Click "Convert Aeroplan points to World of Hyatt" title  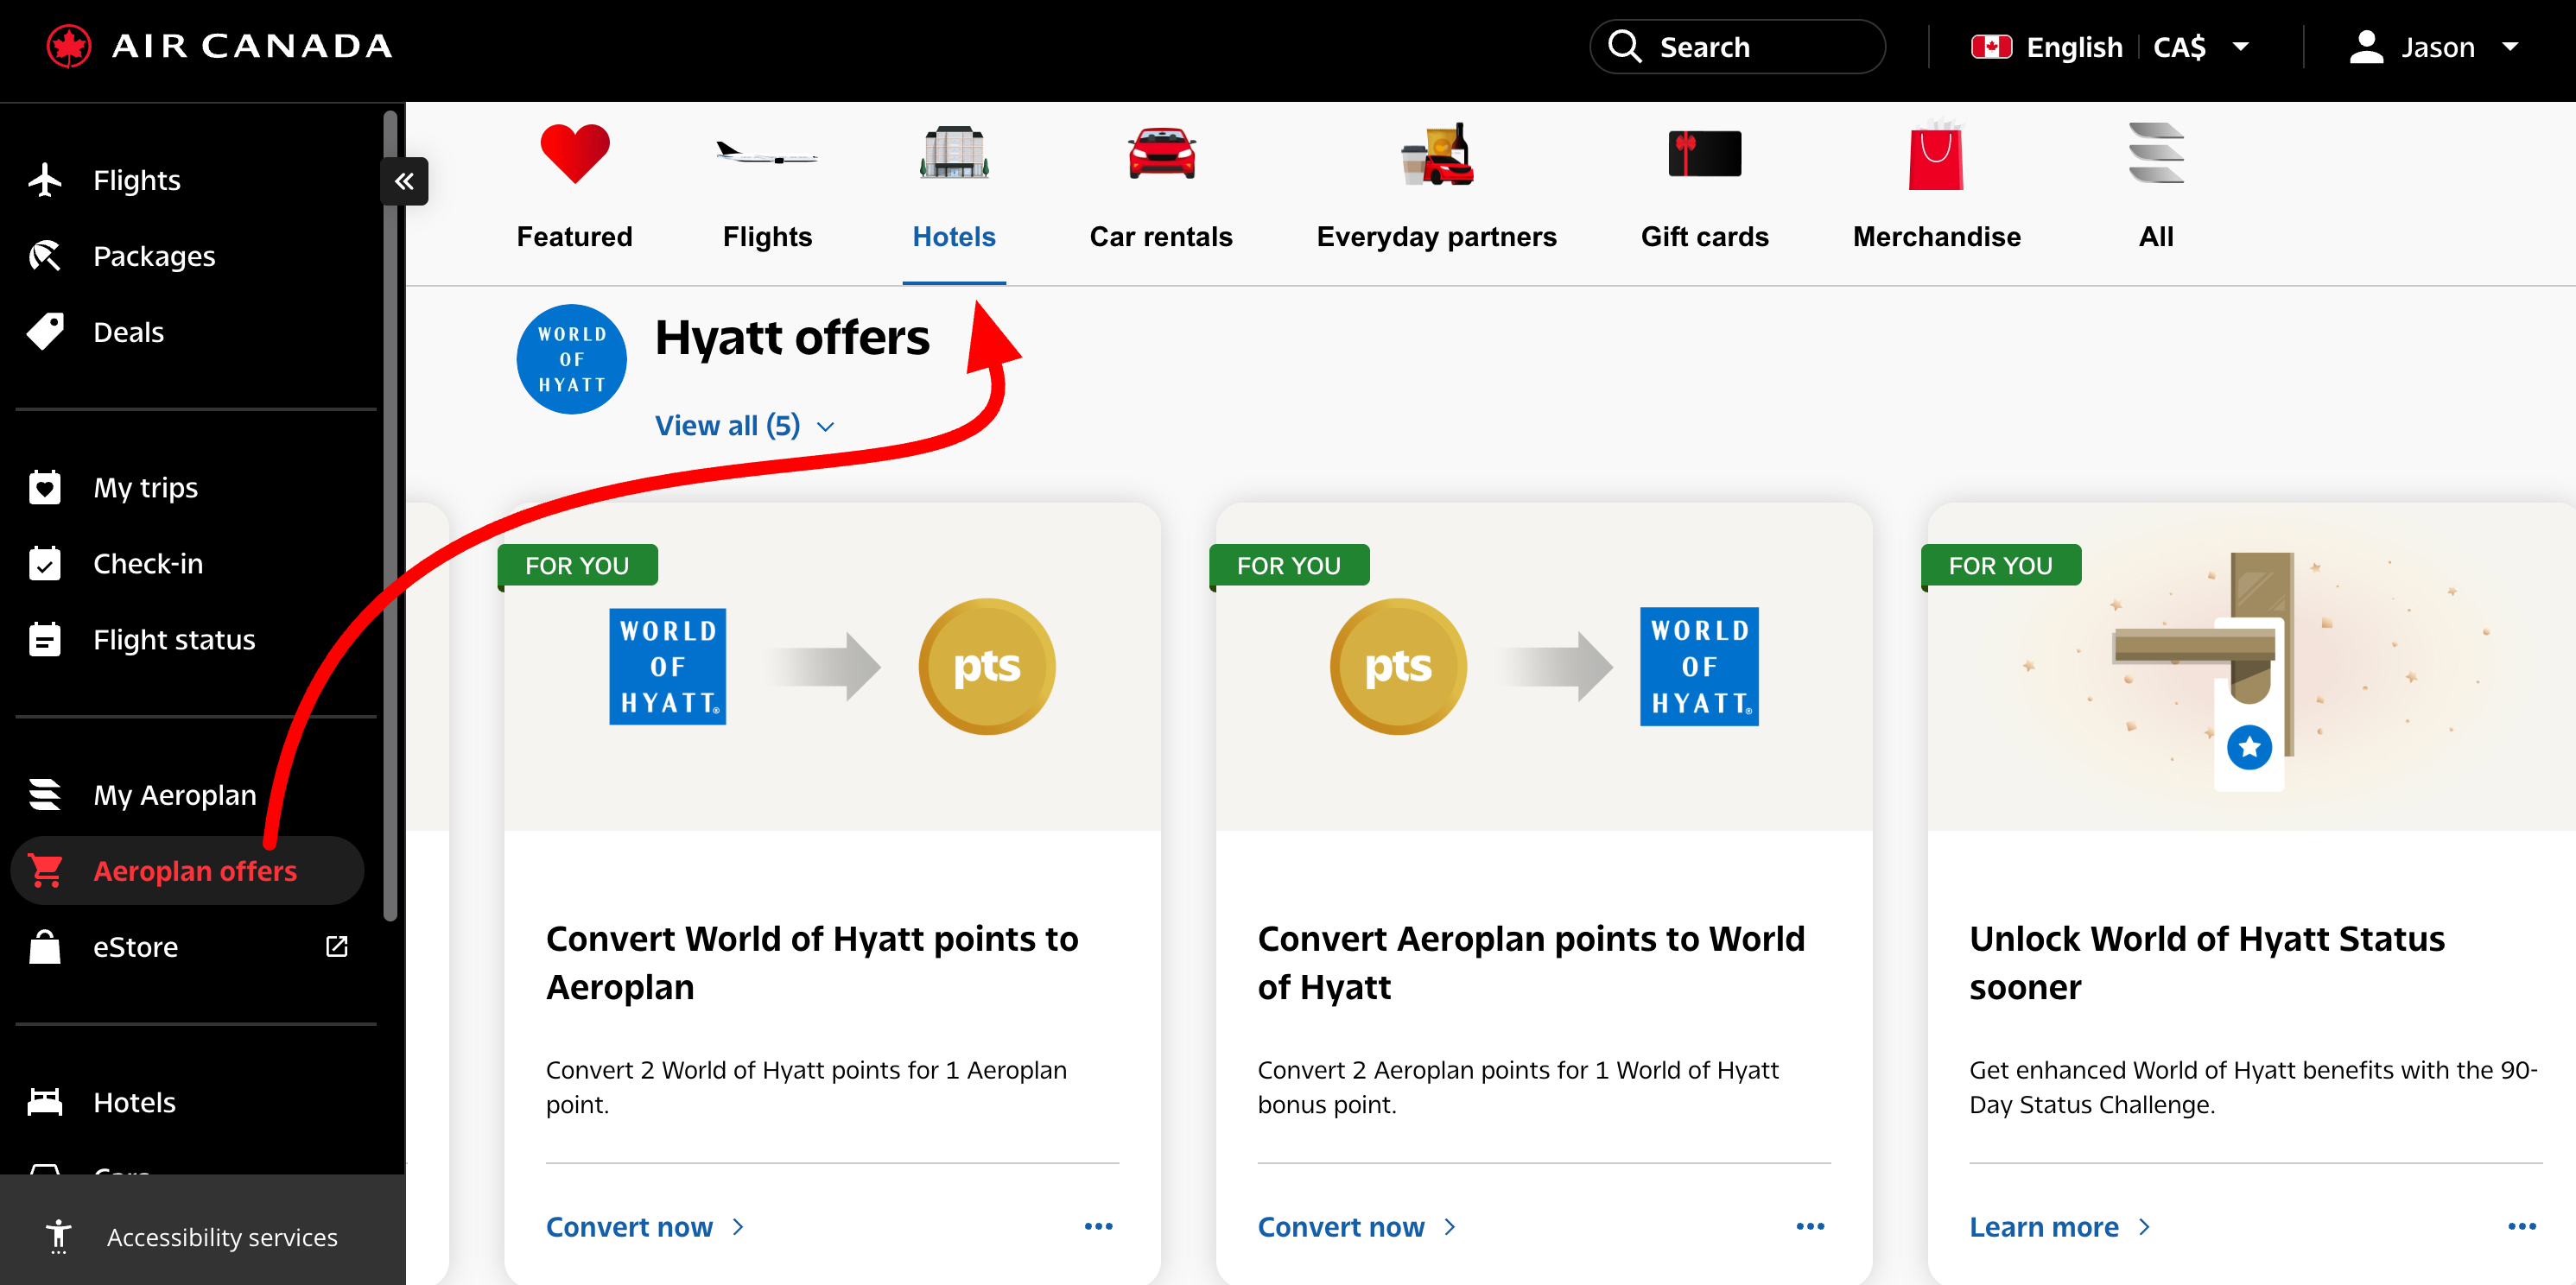(x=1531, y=962)
